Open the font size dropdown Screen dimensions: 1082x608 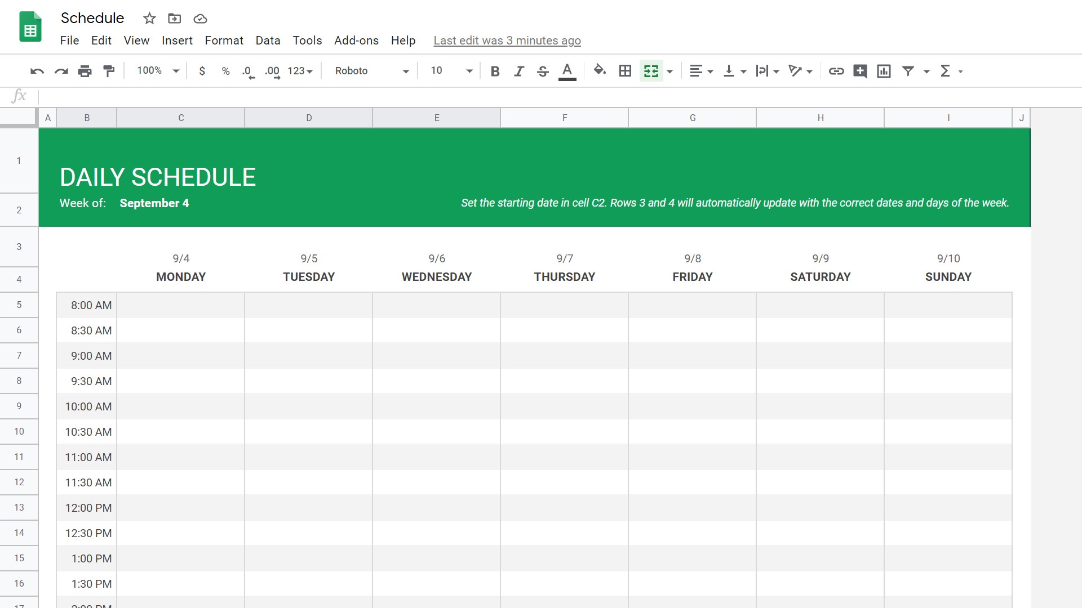coord(449,71)
